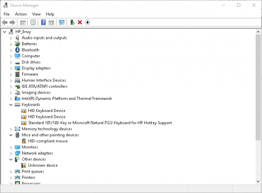
Task: Collapse the Keyboards category
Action: (11, 105)
